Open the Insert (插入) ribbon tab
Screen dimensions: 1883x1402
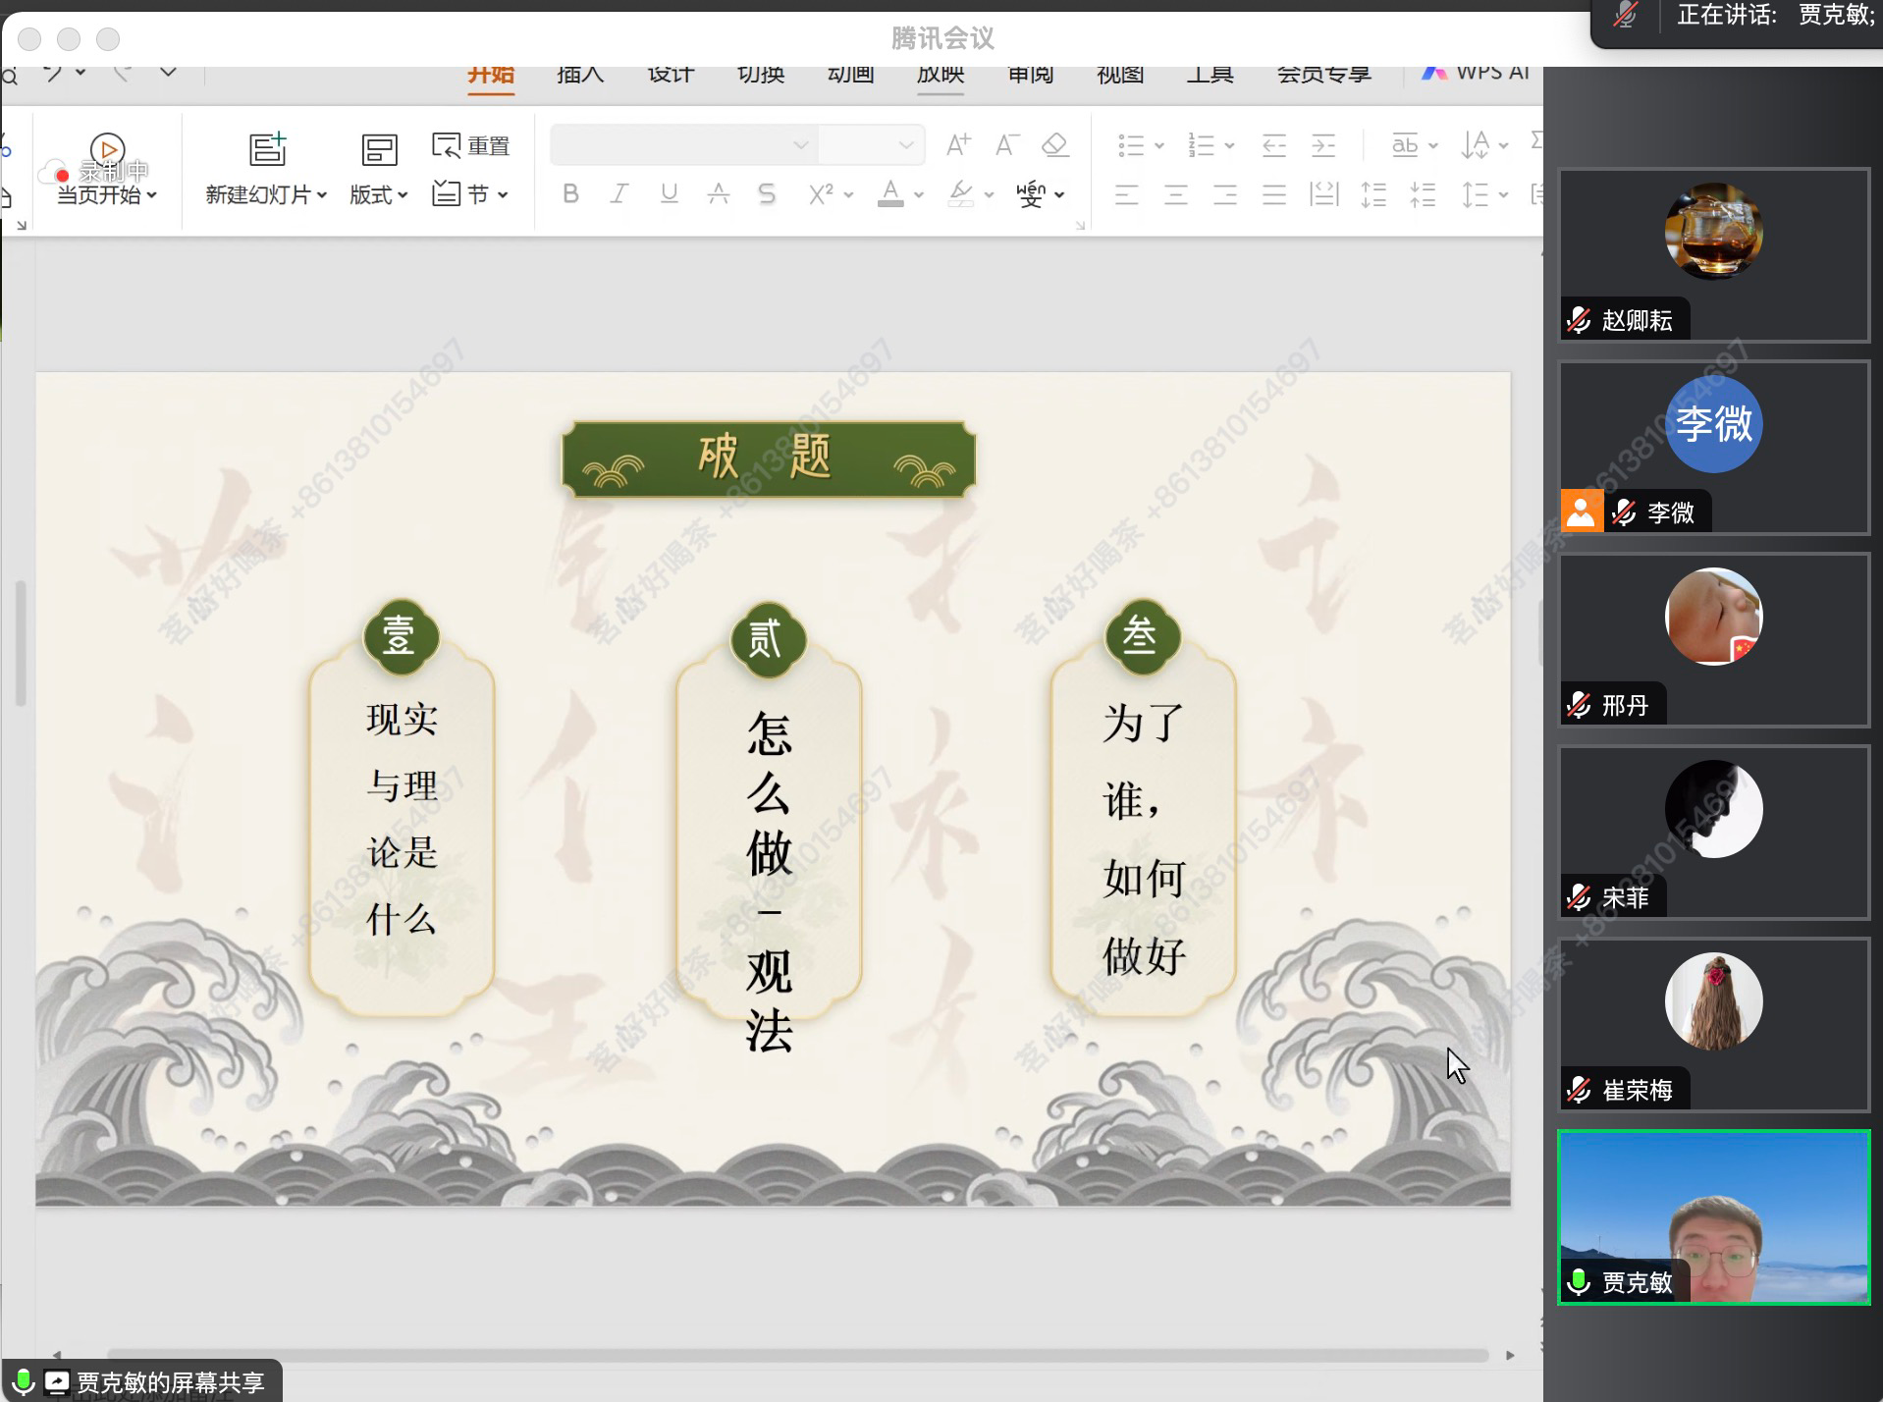(580, 76)
